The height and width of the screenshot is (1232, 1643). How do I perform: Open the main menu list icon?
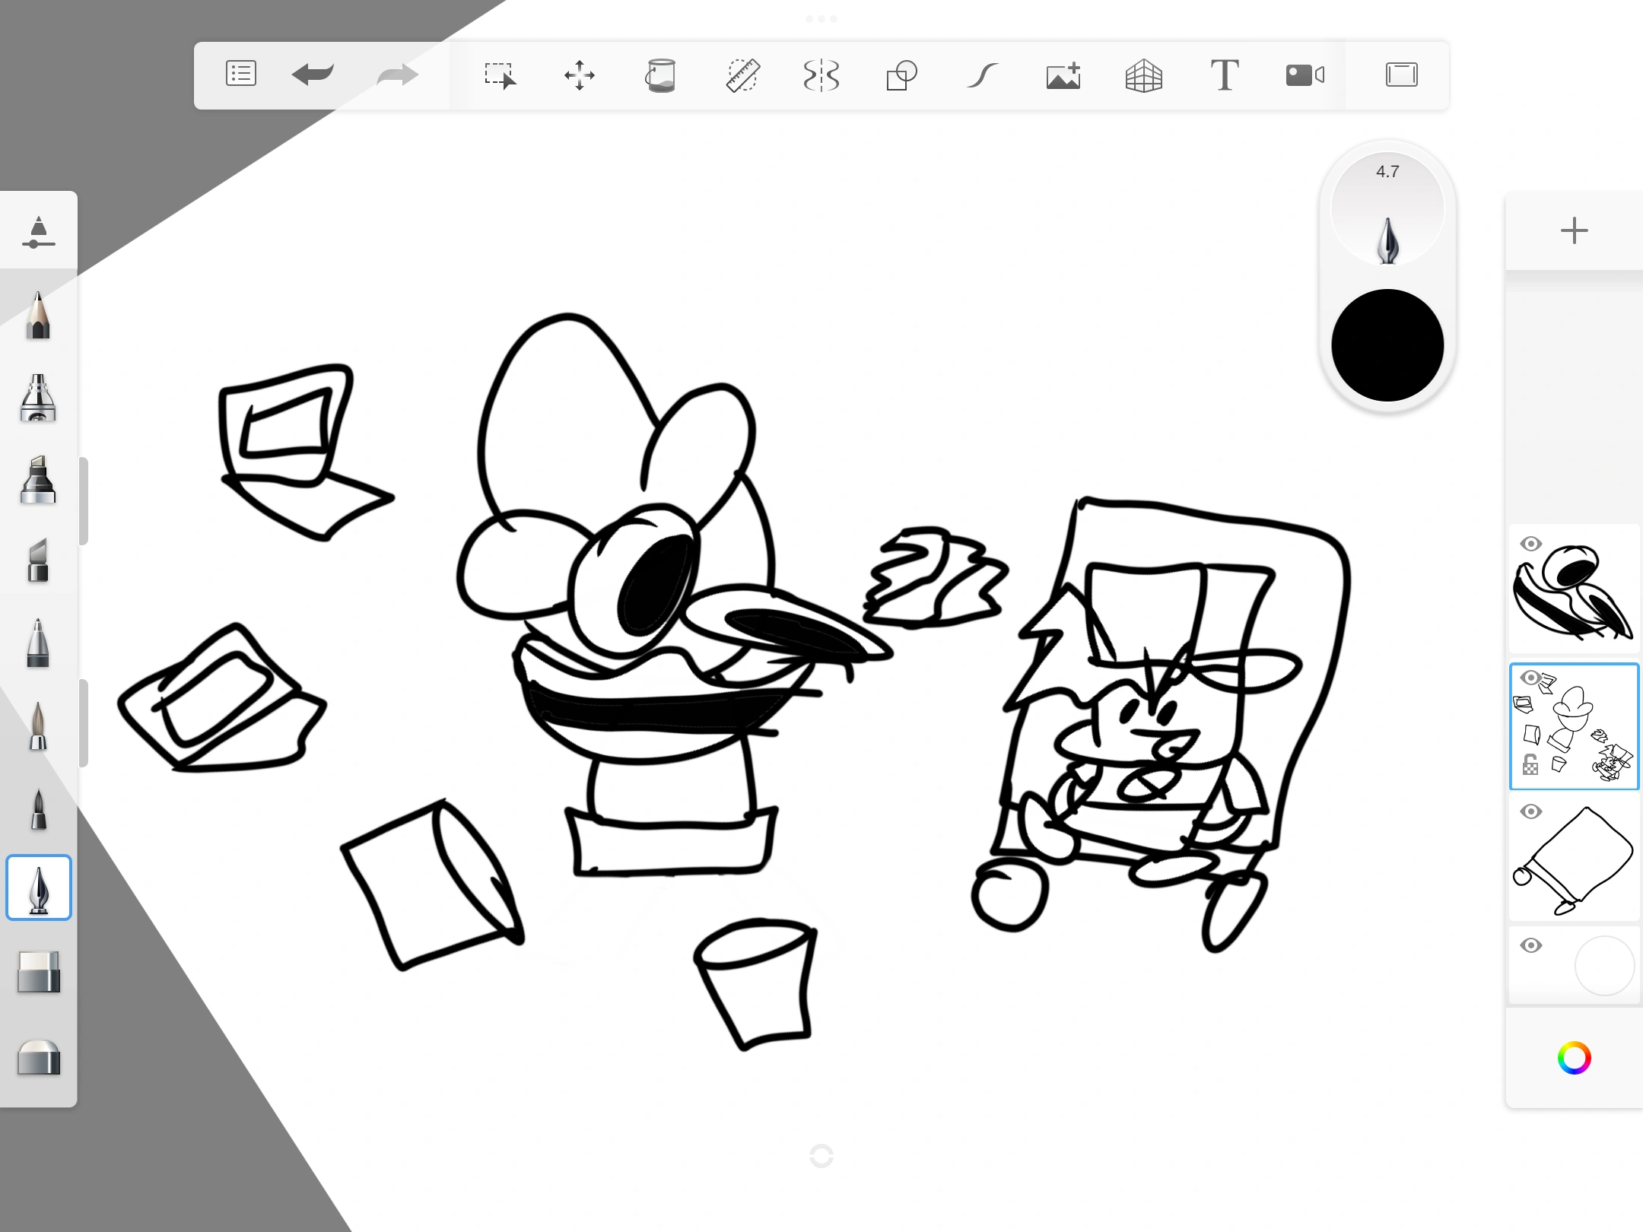[240, 75]
